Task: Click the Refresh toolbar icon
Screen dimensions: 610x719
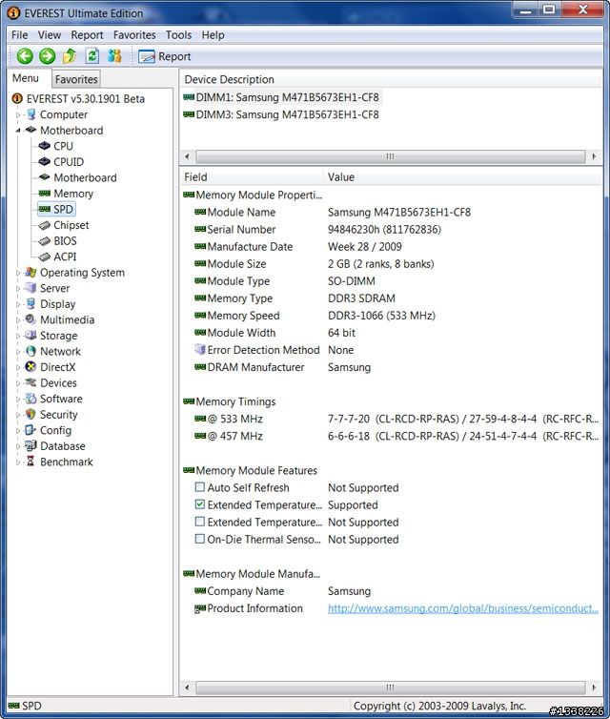Action: click(92, 56)
